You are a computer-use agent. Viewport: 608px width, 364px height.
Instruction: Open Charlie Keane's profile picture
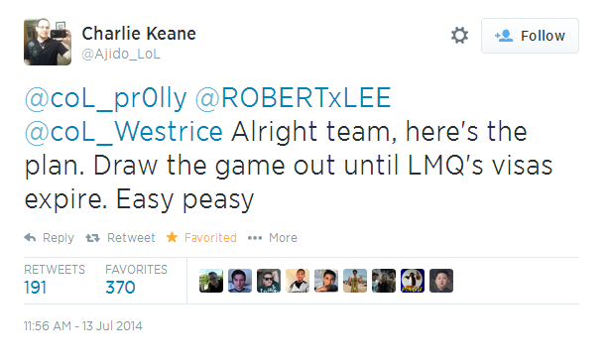pyautogui.click(x=48, y=42)
